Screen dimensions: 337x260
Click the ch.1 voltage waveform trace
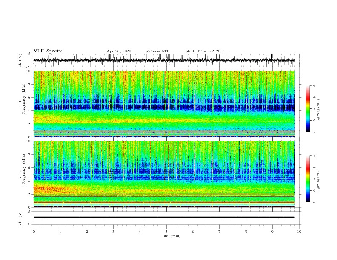click(164, 60)
